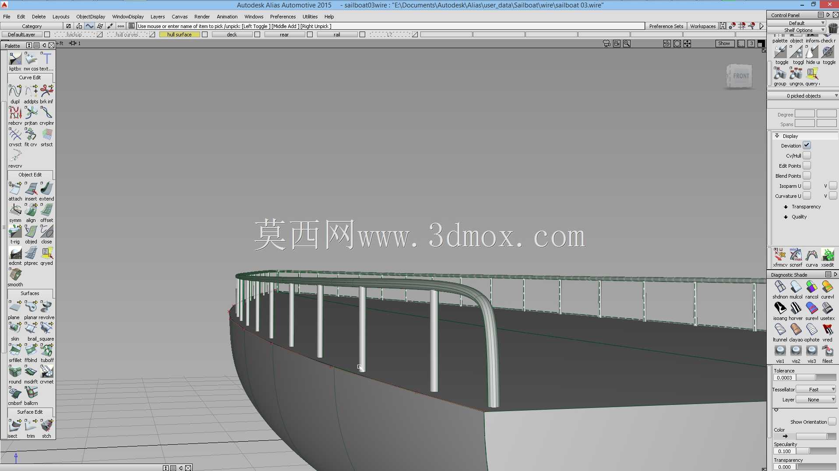Select the symm symmetry tool
The height and width of the screenshot is (471, 839).
[x=15, y=210]
